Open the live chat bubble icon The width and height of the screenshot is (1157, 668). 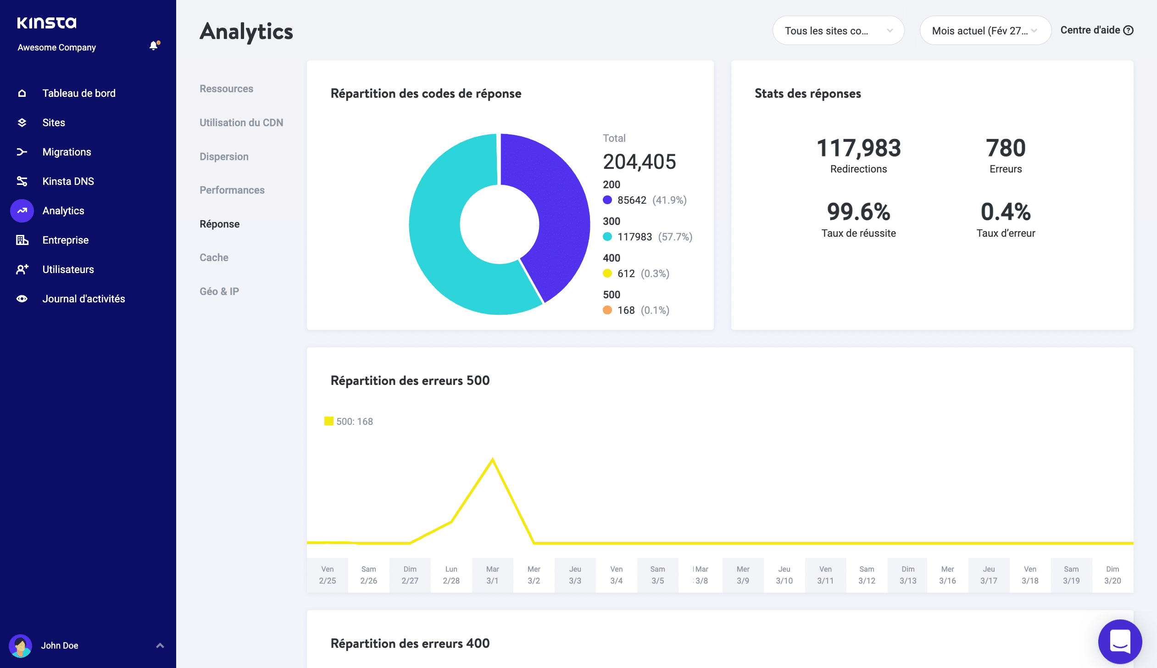point(1119,641)
